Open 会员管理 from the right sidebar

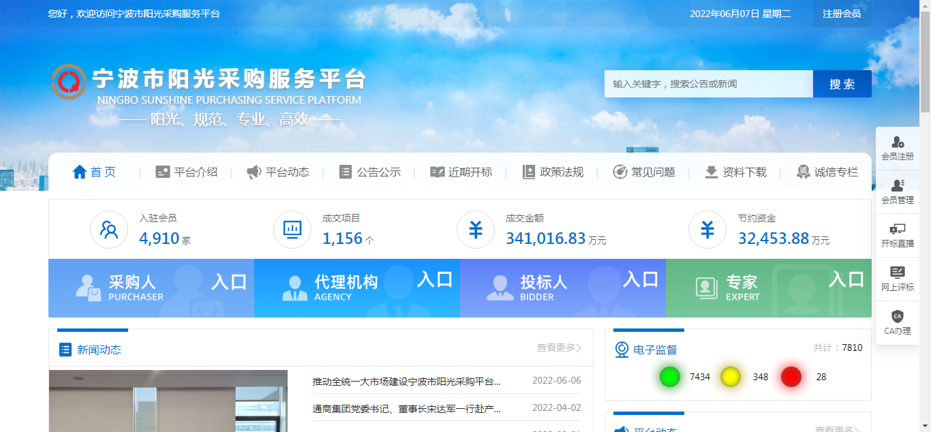[x=897, y=186]
